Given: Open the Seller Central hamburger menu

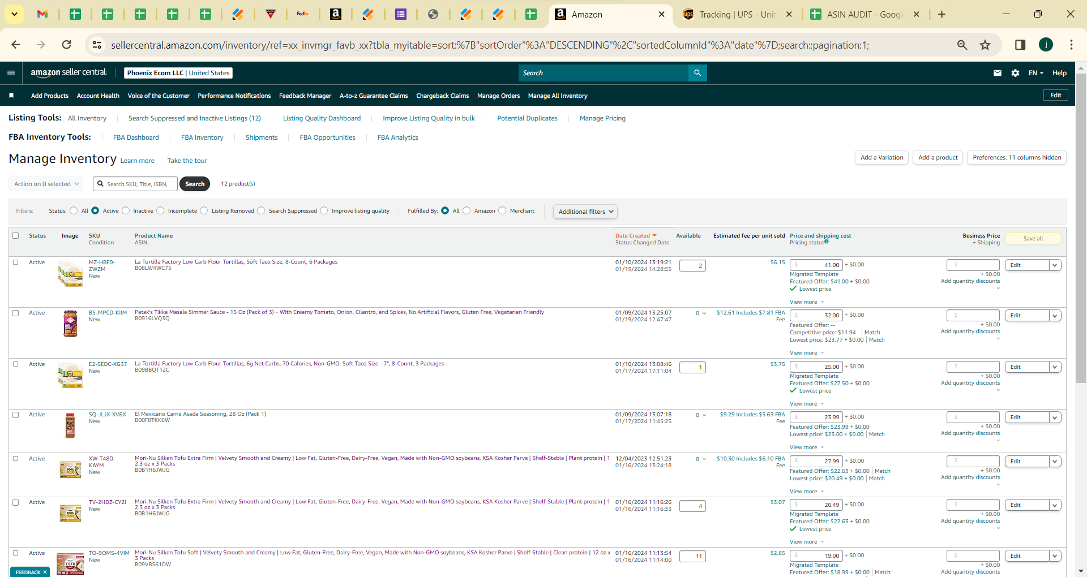Looking at the screenshot, I should tap(11, 73).
